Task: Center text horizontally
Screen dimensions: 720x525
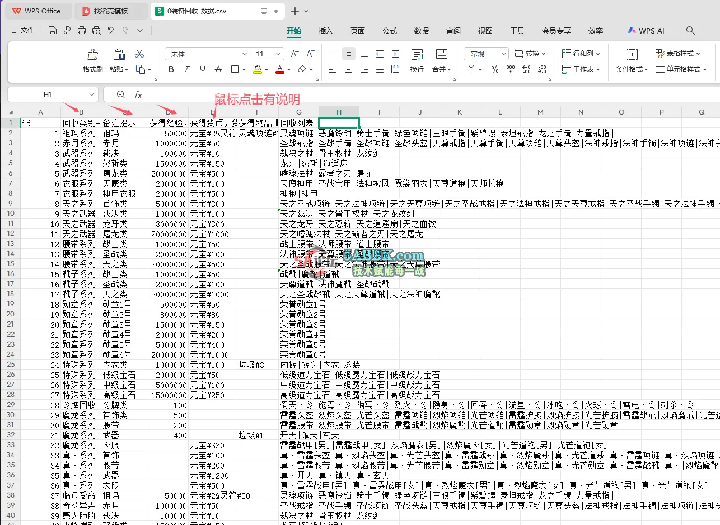Action: click(x=349, y=69)
